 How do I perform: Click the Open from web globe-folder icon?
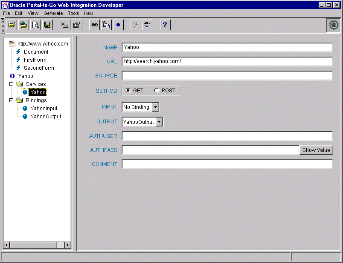click(23, 25)
